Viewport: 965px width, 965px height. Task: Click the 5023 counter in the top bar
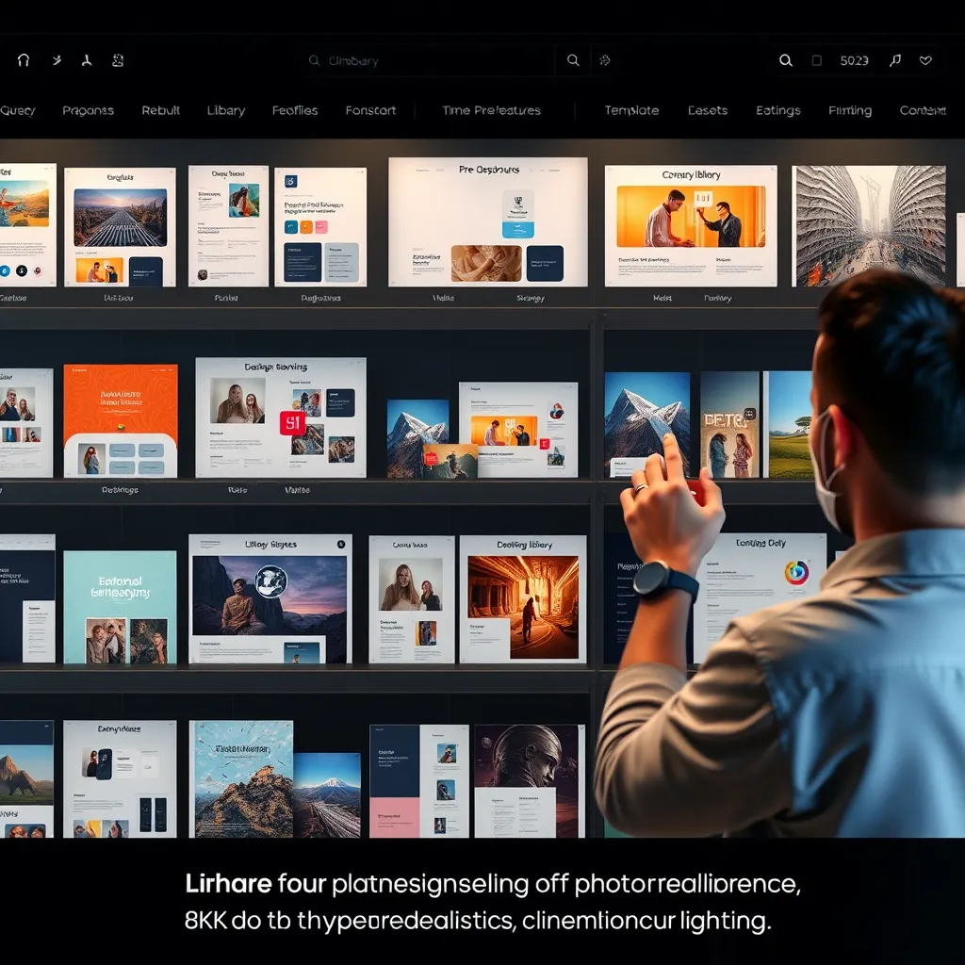[x=854, y=60]
